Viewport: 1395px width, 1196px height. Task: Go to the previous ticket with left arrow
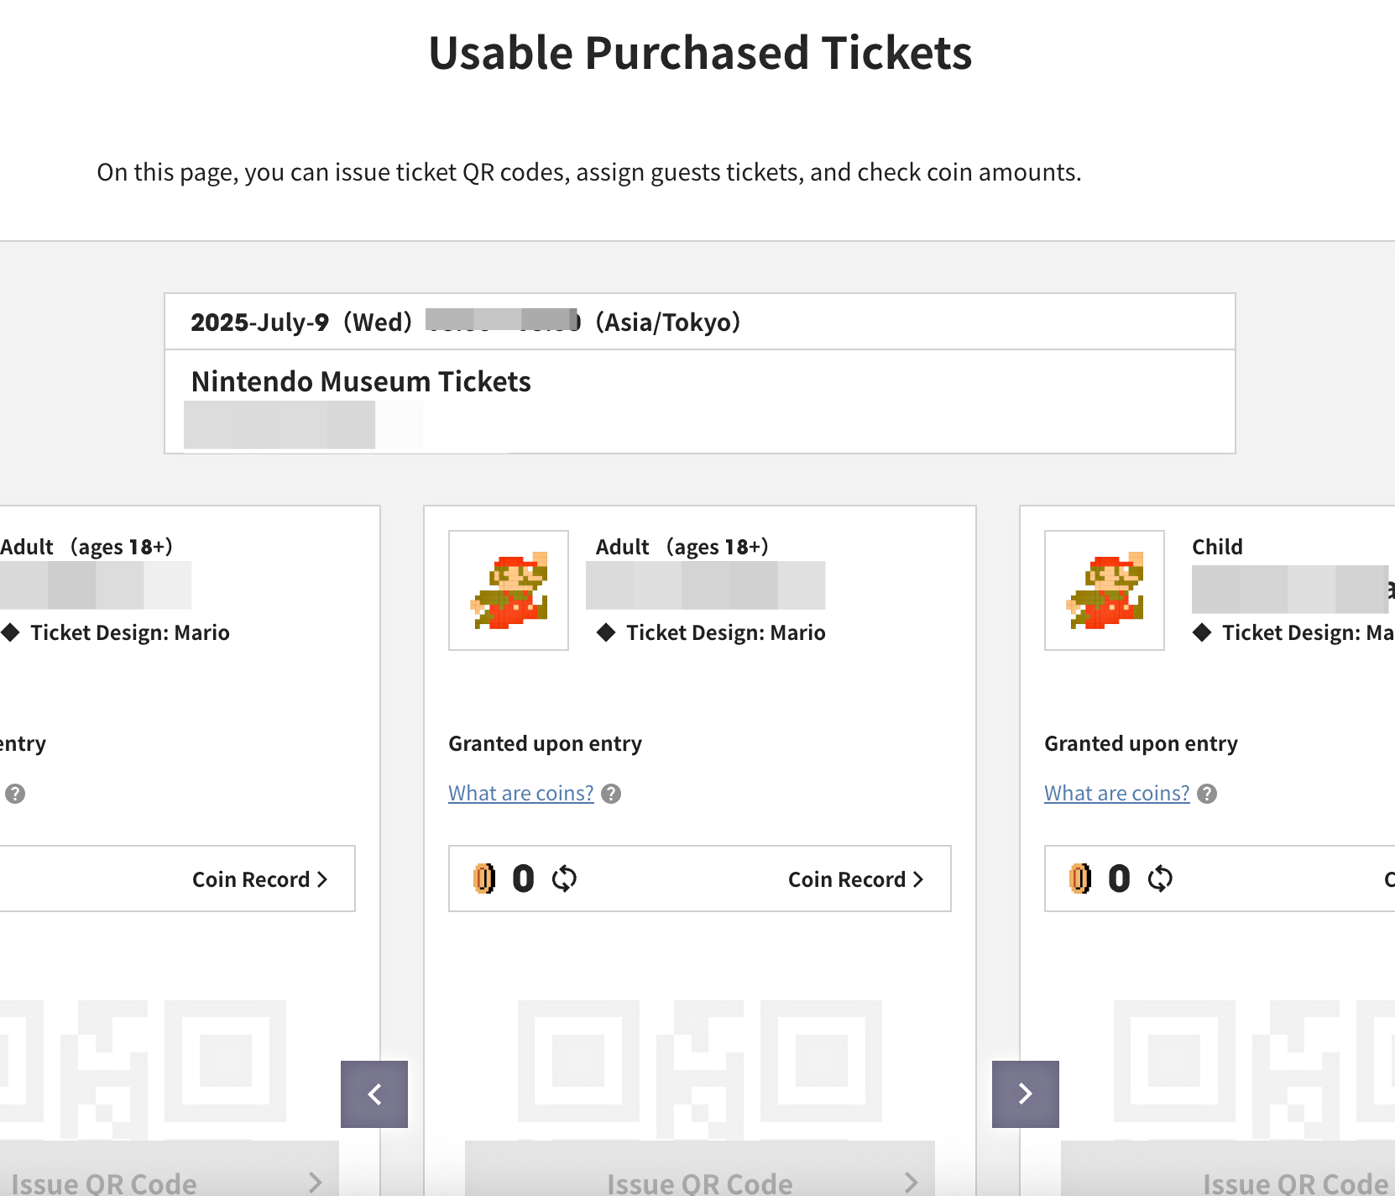tap(374, 1094)
